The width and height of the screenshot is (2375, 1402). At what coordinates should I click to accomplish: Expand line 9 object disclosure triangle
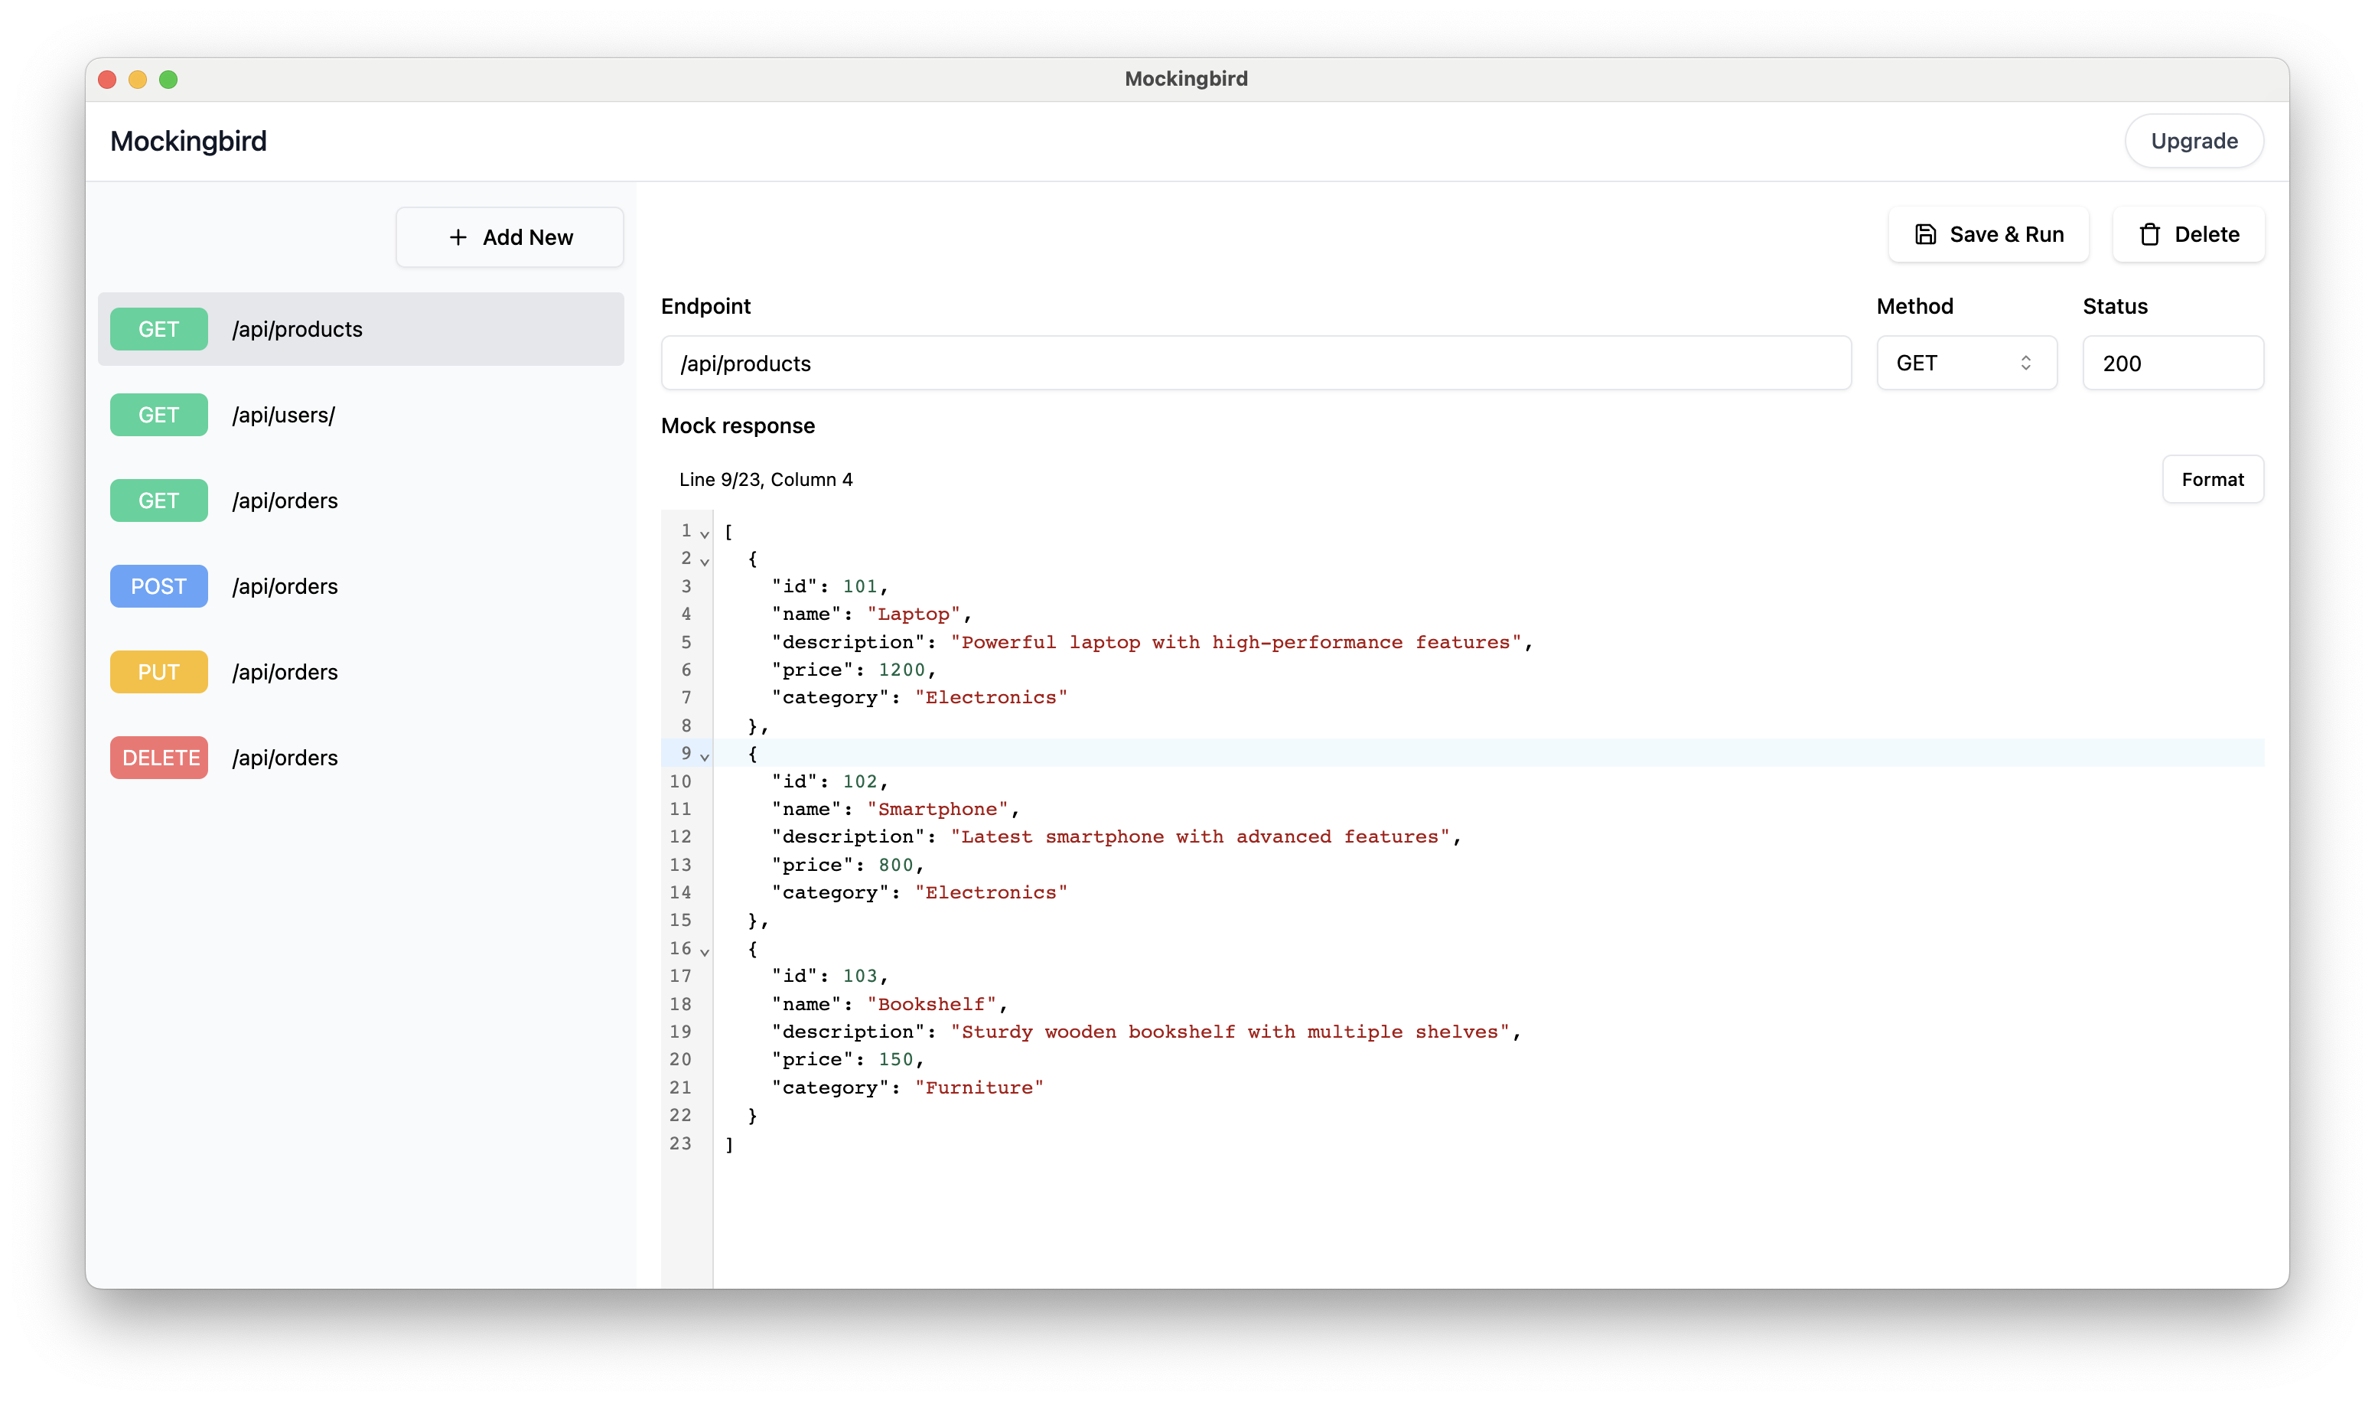tap(704, 756)
